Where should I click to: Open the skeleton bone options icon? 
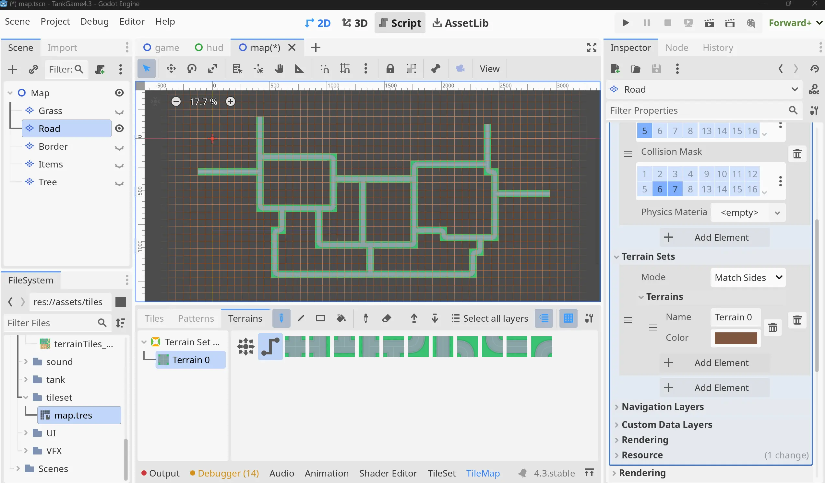click(x=436, y=69)
